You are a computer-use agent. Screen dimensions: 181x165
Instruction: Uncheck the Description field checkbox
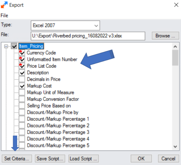pyautogui.click(x=22, y=73)
